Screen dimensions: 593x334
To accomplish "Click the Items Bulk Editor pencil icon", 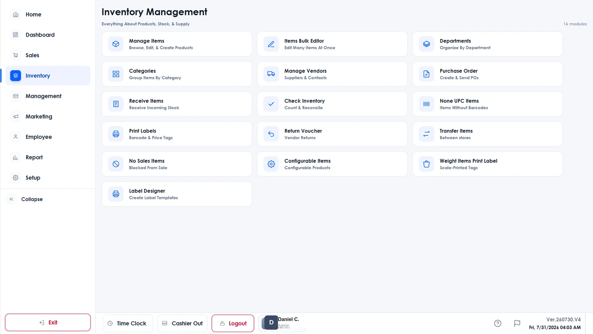I will coord(271,44).
